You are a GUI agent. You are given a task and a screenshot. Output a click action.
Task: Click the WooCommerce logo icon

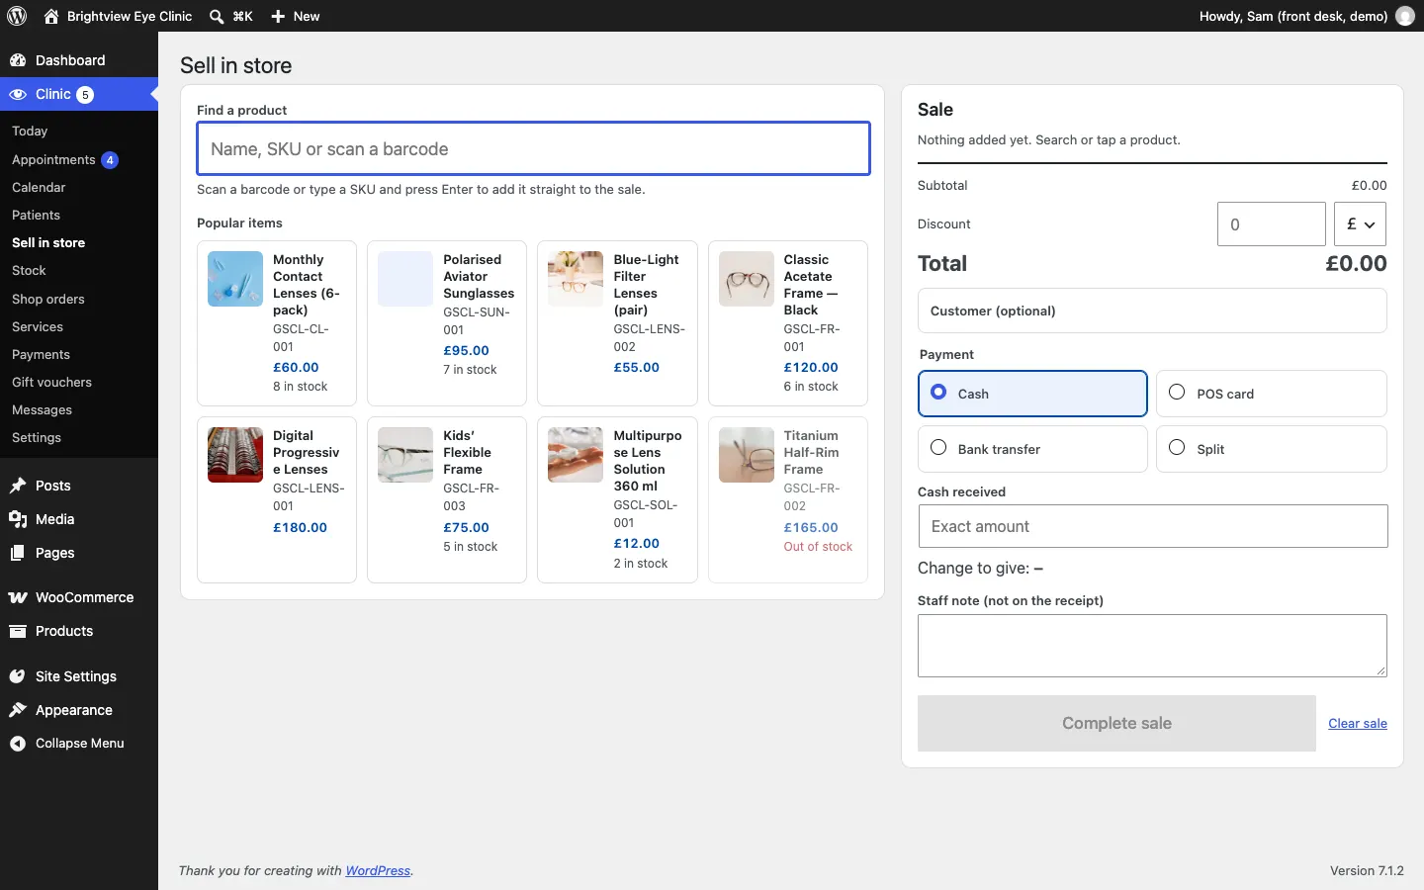[18, 597]
